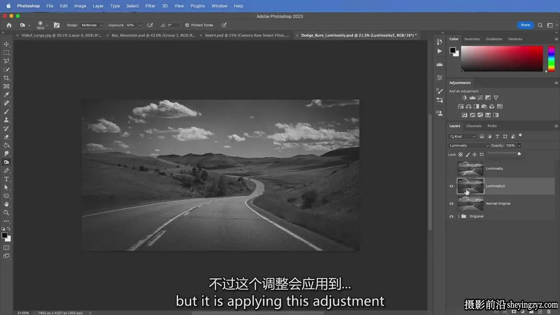
Task: Select the History Brush tool
Action: (x=7, y=129)
